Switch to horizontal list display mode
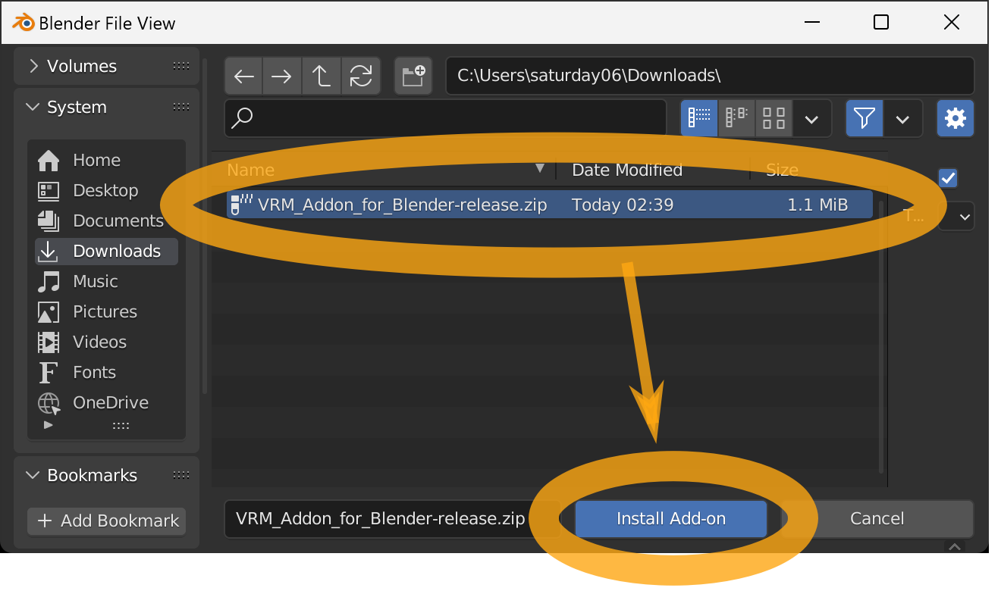 (736, 118)
